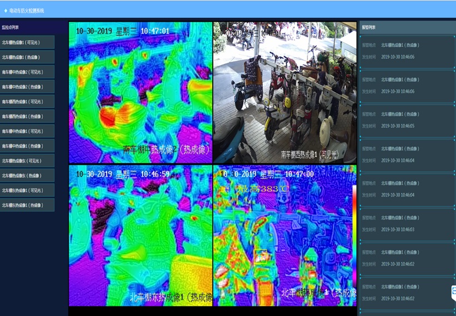Open the alarm entry at 2019-10-30 10:46:03
Image resolution: width=456 pixels, height=316 pixels.
click(407, 224)
